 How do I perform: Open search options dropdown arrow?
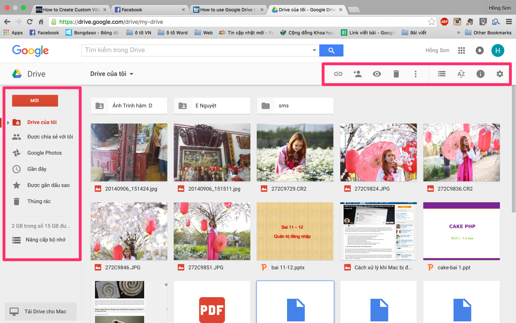[x=313, y=50]
